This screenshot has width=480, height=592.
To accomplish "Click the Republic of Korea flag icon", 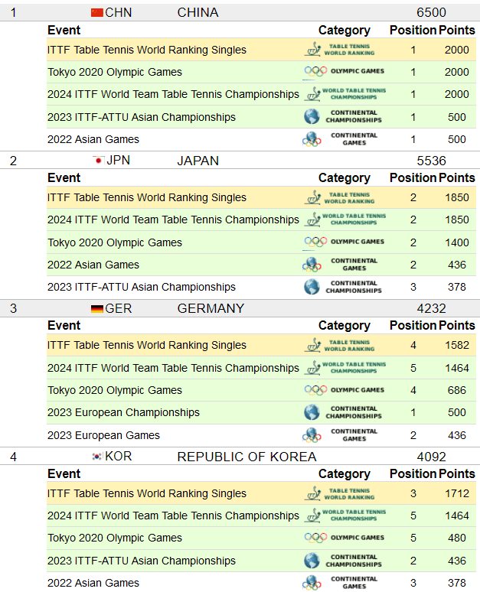I will tap(97, 457).
